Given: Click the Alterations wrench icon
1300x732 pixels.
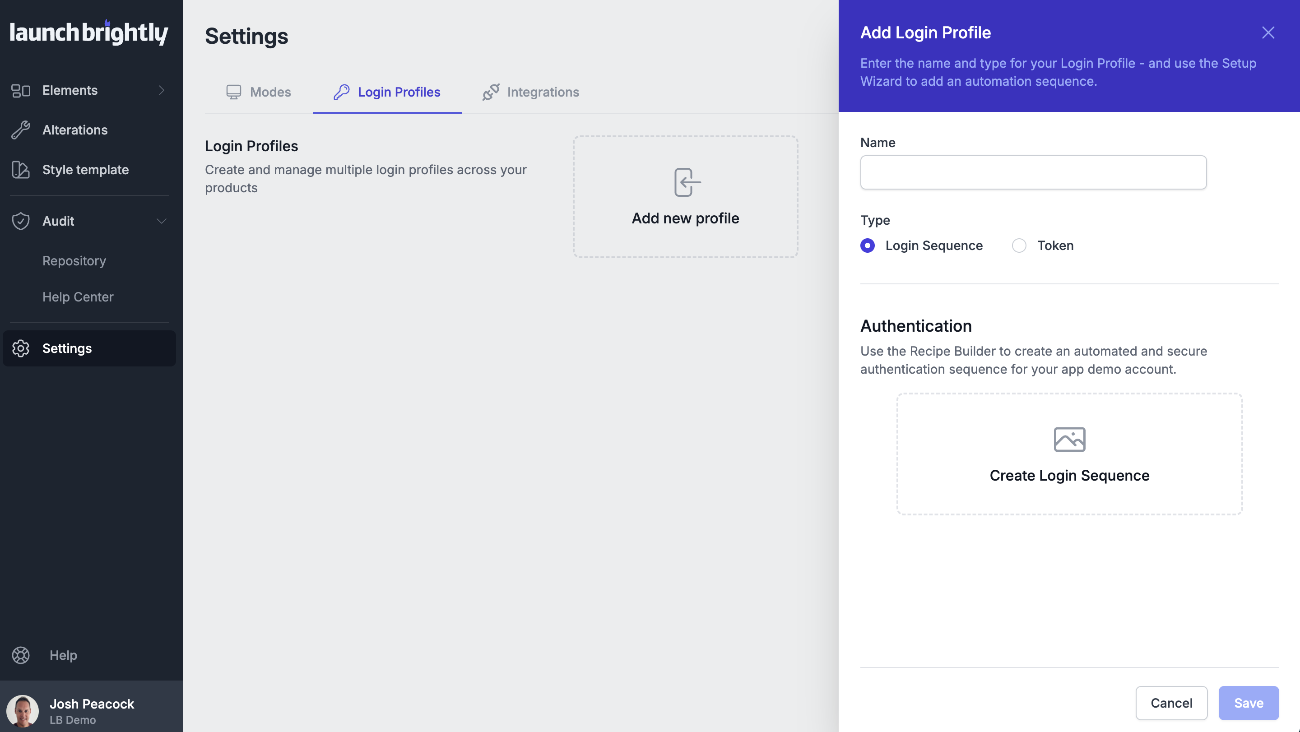Looking at the screenshot, I should (21, 130).
